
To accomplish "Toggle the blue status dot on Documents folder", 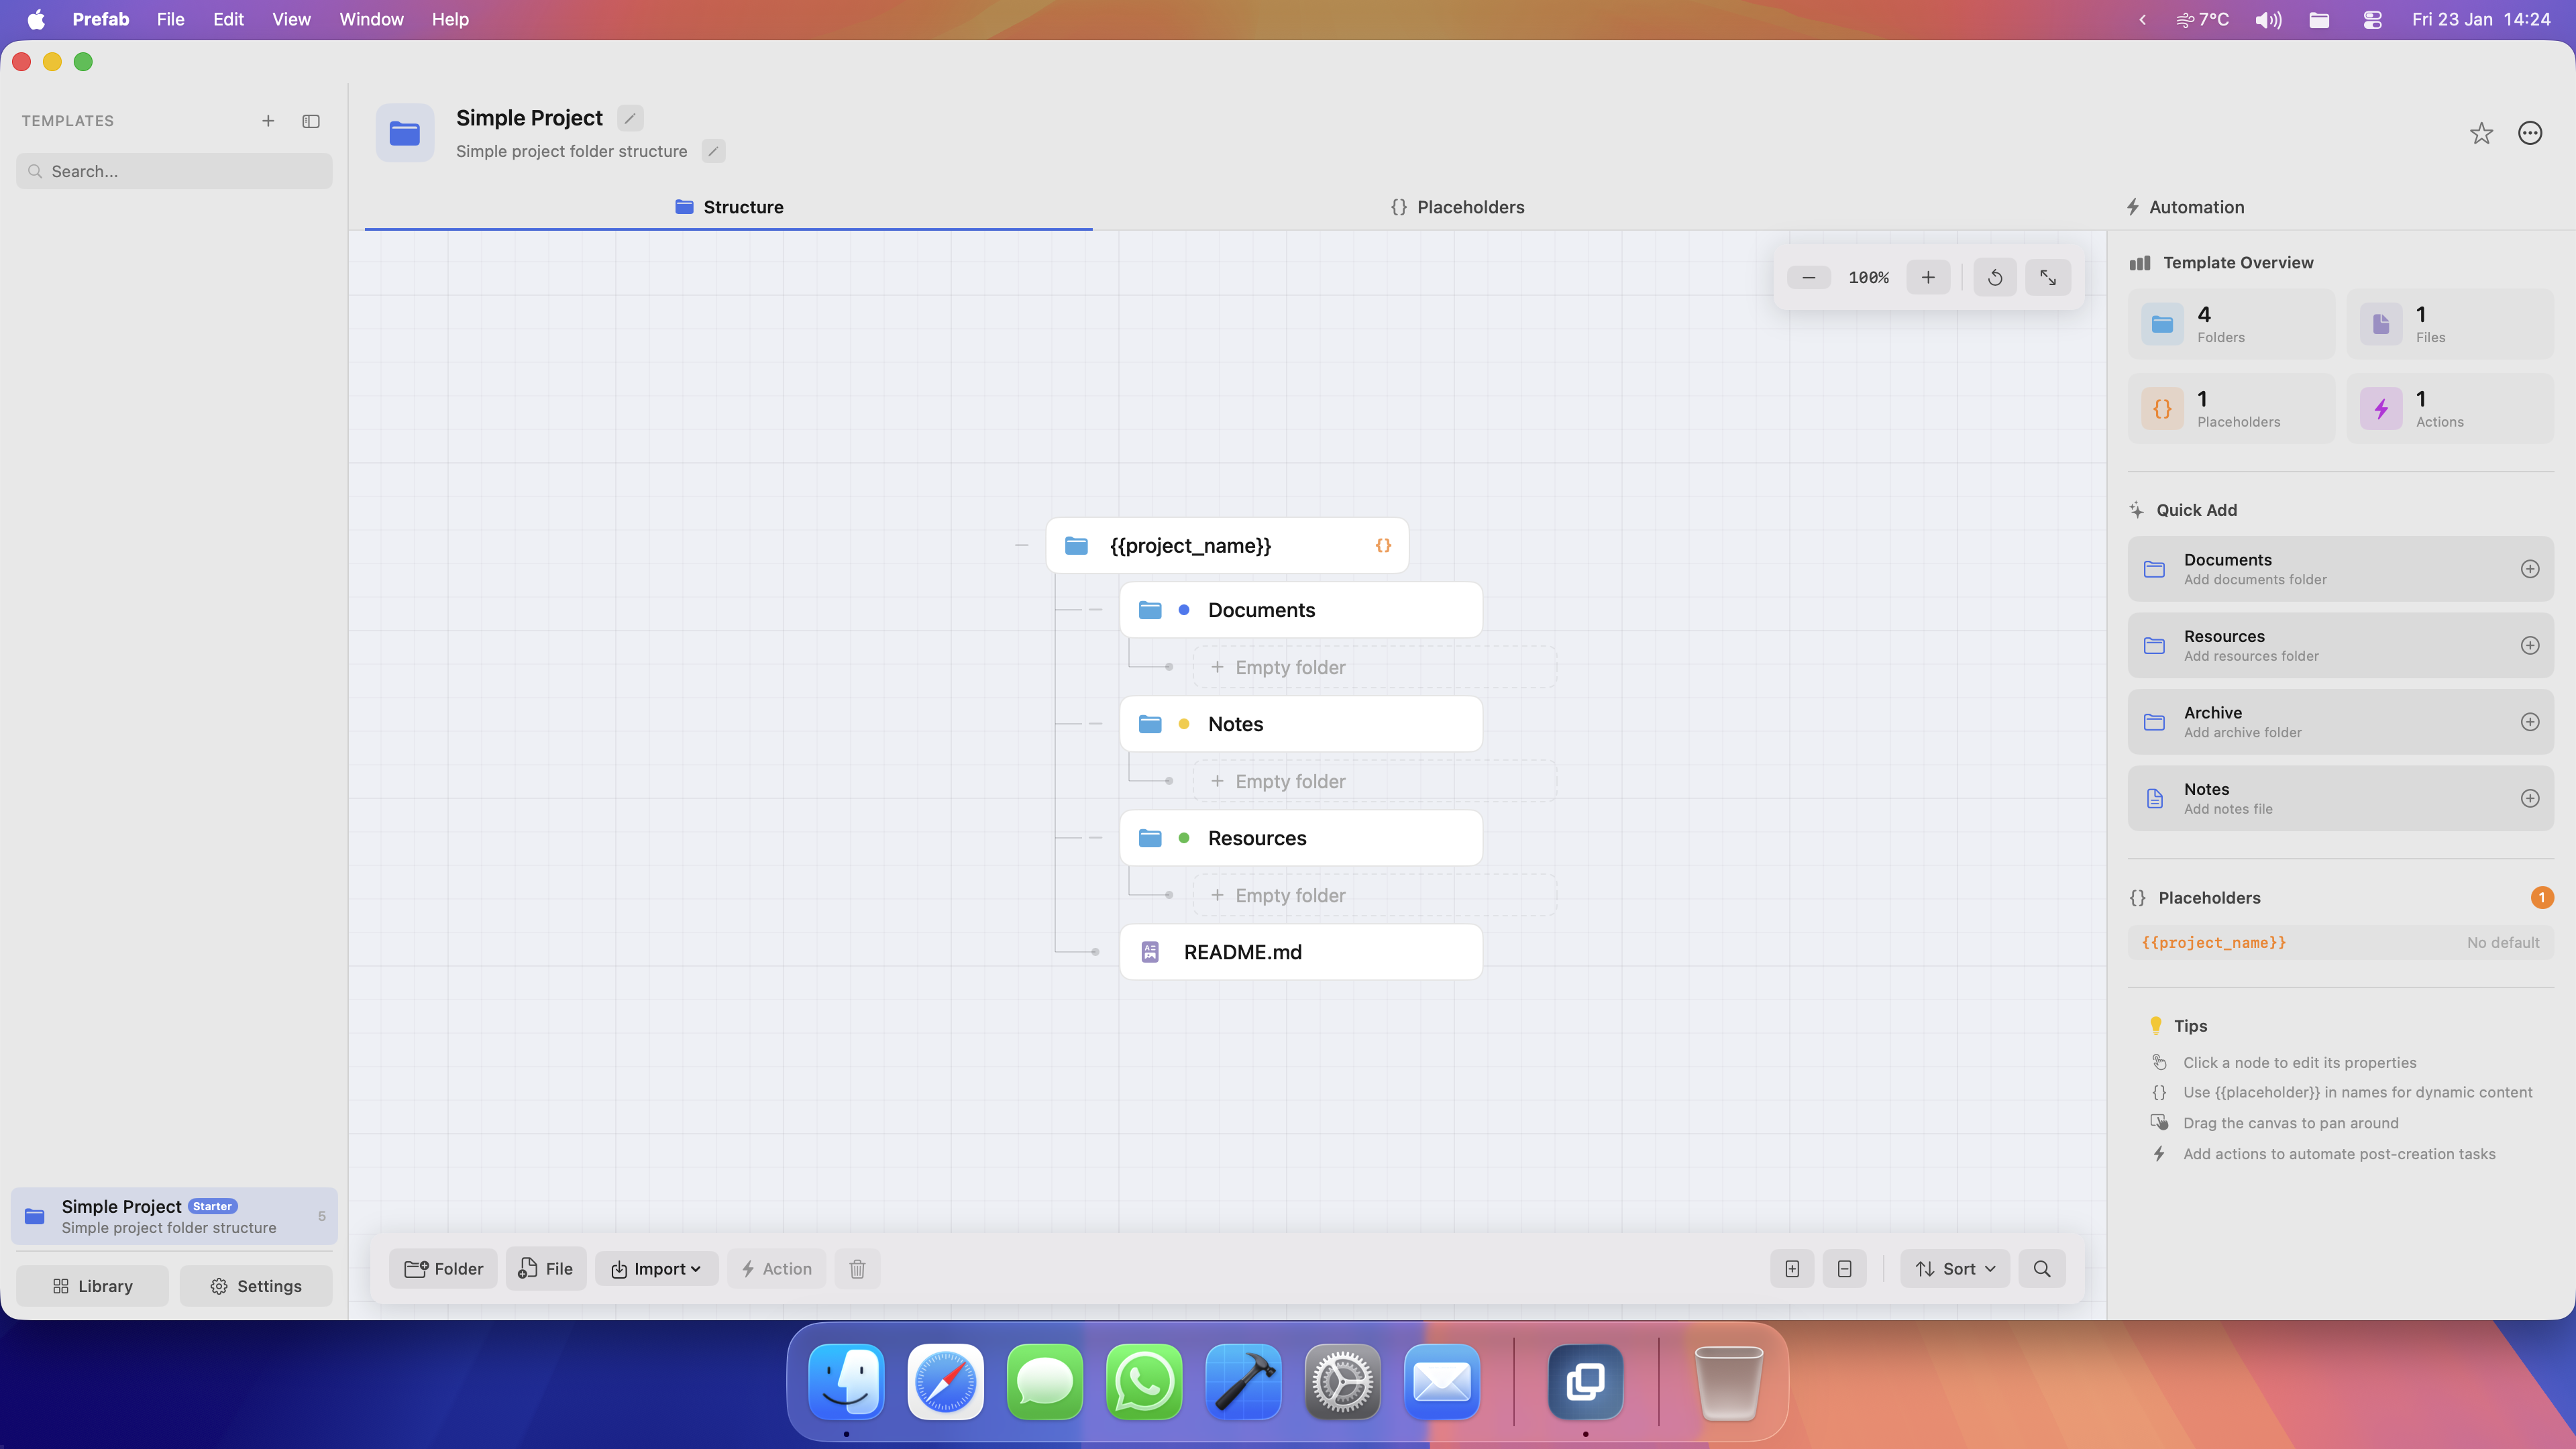I will click(x=1184, y=609).
